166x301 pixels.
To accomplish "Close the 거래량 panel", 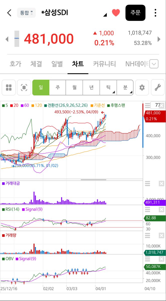I will tap(161, 235).
